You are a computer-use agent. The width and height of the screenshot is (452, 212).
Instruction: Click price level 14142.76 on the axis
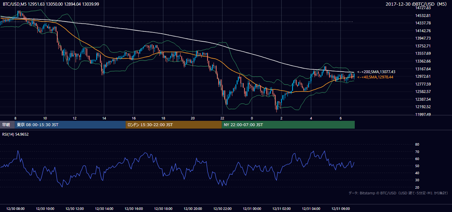pyautogui.click(x=423, y=31)
